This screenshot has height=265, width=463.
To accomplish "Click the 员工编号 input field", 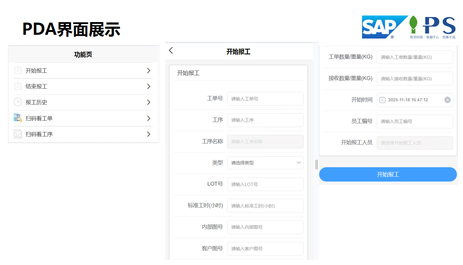I will click(415, 121).
